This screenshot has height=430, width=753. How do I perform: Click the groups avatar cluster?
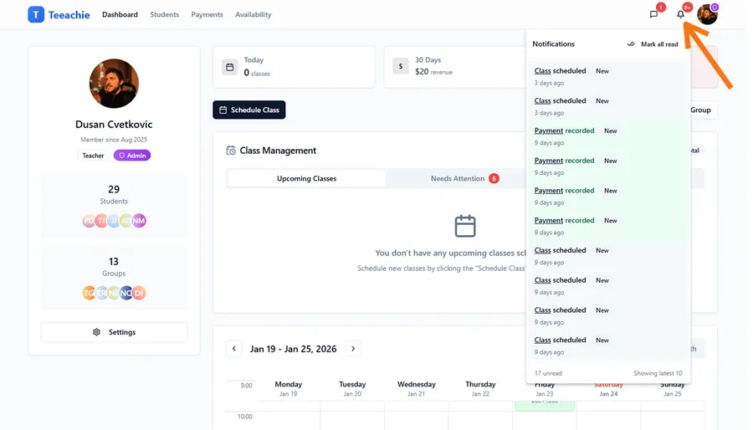[114, 293]
